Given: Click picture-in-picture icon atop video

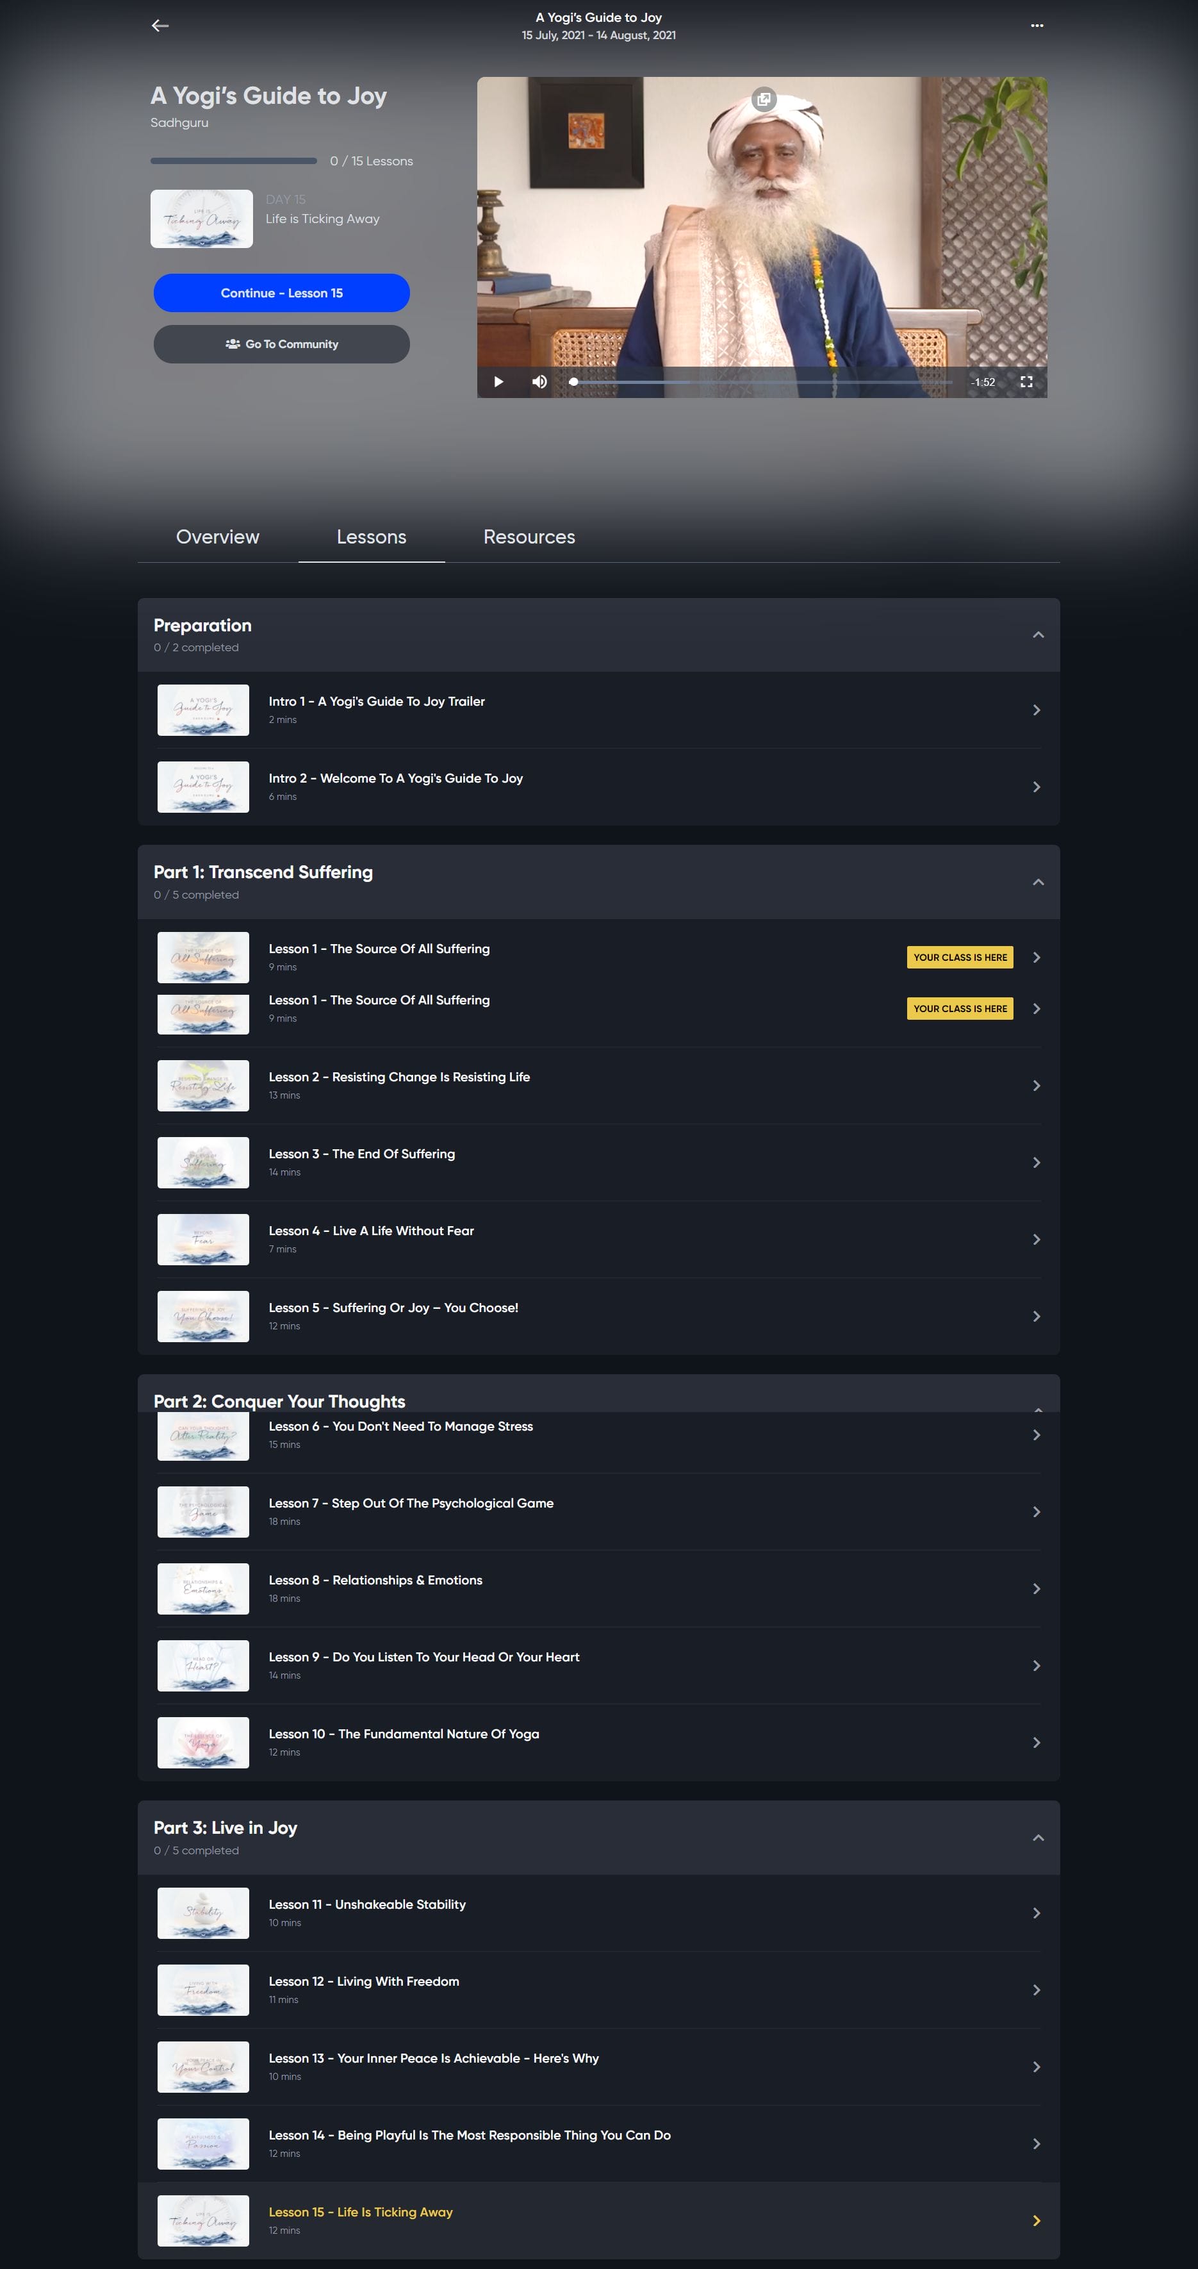Looking at the screenshot, I should point(763,99).
